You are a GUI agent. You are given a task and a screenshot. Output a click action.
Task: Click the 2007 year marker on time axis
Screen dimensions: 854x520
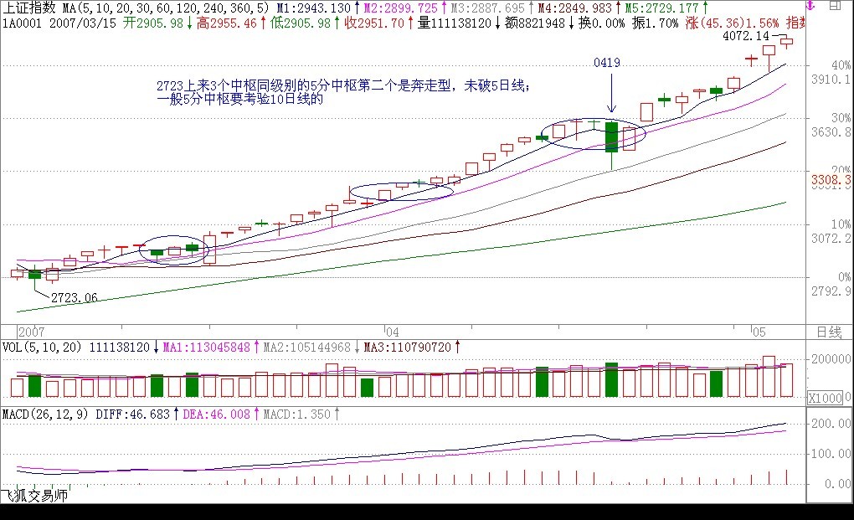[x=30, y=332]
